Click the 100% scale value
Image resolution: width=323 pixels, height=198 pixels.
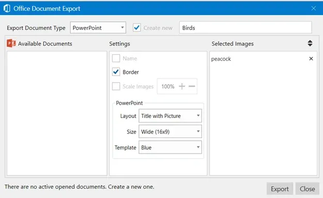[x=168, y=86]
